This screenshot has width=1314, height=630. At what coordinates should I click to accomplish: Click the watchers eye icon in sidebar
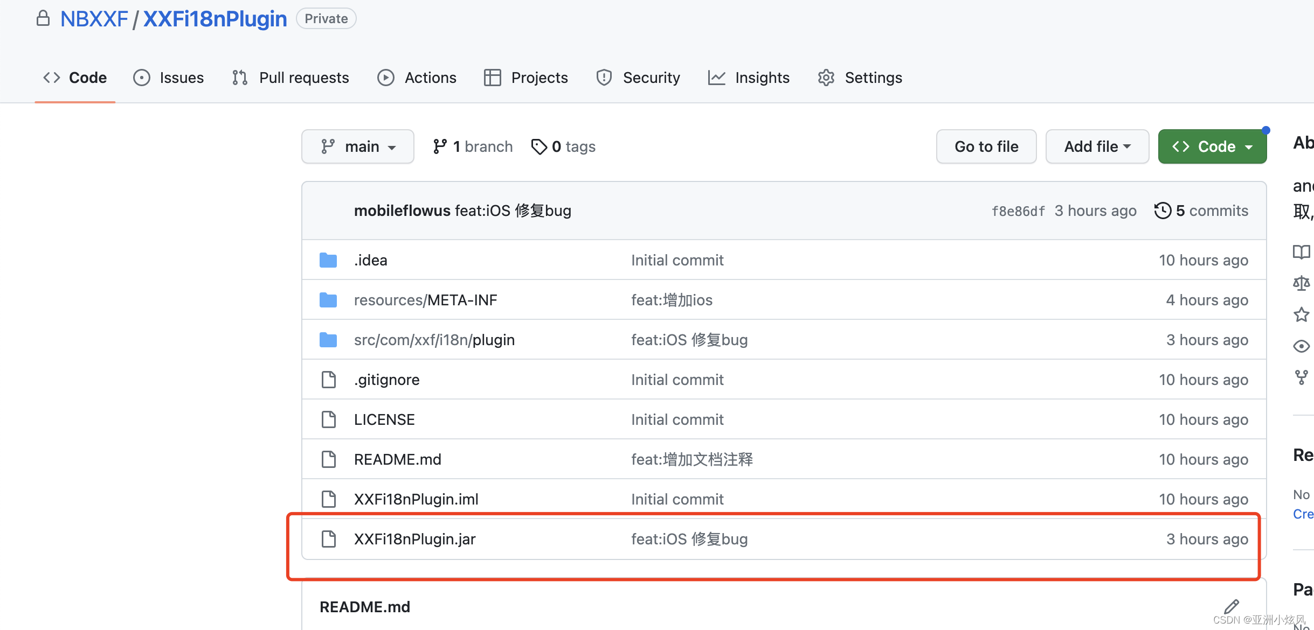[1302, 346]
